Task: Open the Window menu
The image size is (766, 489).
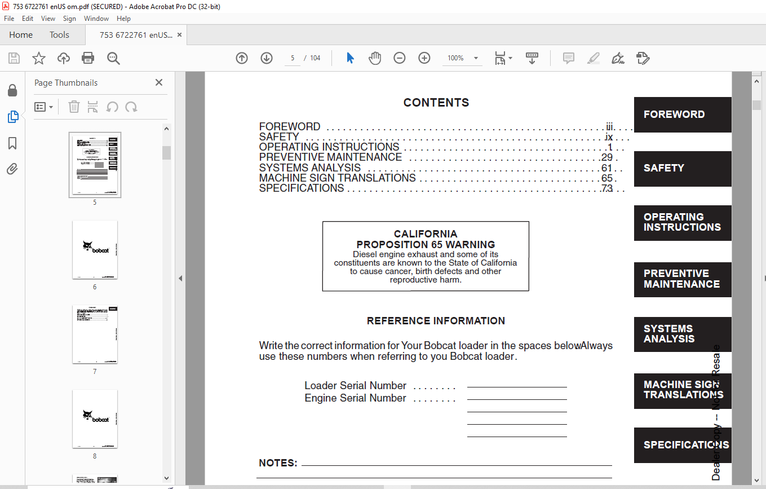Action: click(96, 19)
